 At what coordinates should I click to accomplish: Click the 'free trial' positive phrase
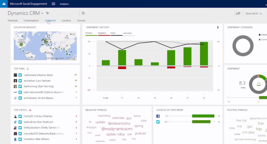(x=241, y=120)
